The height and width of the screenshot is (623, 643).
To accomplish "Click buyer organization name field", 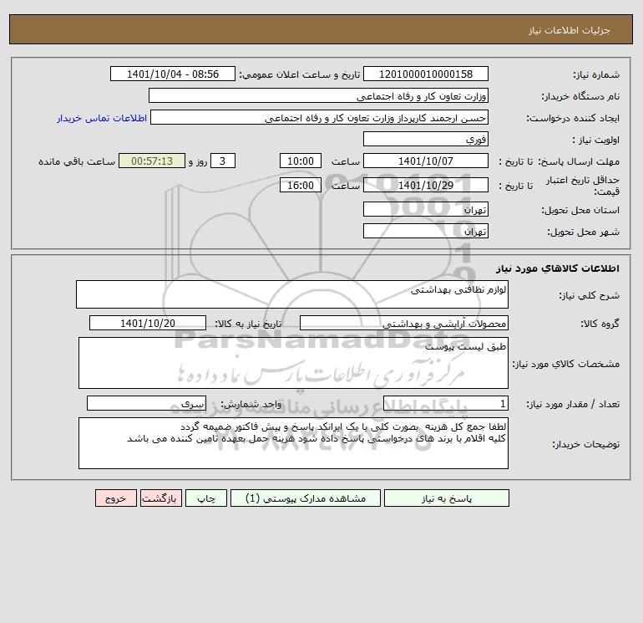I will pyautogui.click(x=318, y=95).
